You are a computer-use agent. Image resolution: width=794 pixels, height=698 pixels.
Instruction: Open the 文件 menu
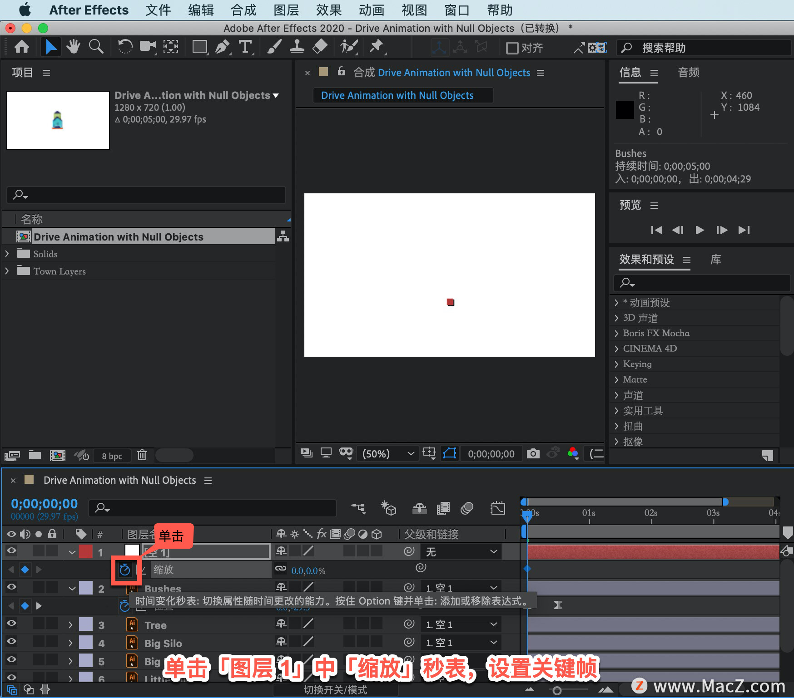(x=158, y=10)
